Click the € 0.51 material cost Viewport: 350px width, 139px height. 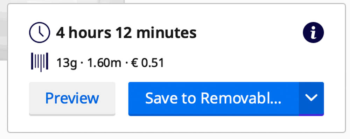pyautogui.click(x=147, y=63)
